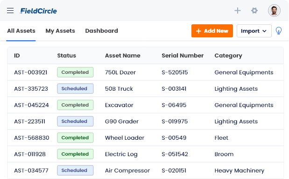Click the Add New button
The width and height of the screenshot is (289, 179).
pos(212,31)
